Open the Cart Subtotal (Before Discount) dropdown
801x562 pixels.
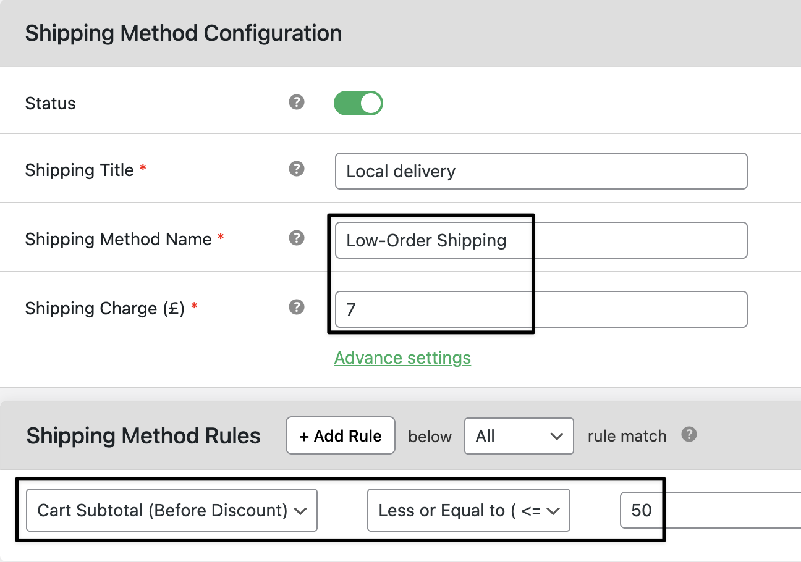172,510
